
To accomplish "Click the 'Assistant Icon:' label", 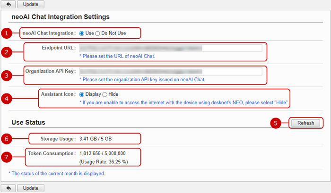I will pyautogui.click(x=59, y=94).
